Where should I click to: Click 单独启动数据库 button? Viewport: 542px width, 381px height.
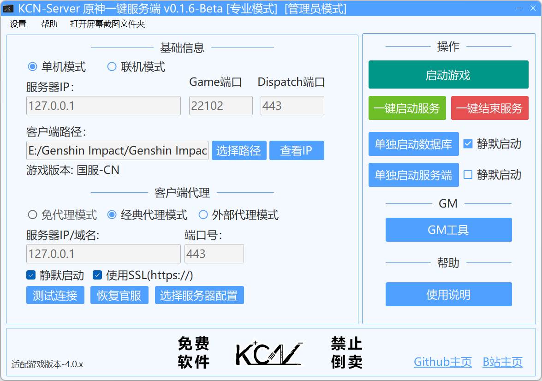413,144
